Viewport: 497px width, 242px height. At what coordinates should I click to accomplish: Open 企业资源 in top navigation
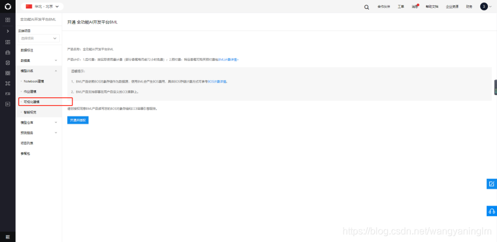tap(452, 7)
